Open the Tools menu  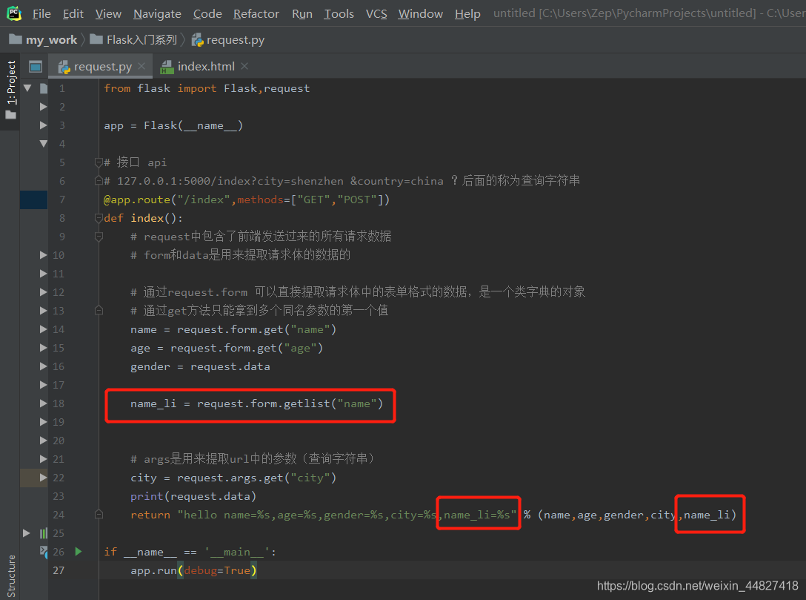(x=339, y=14)
